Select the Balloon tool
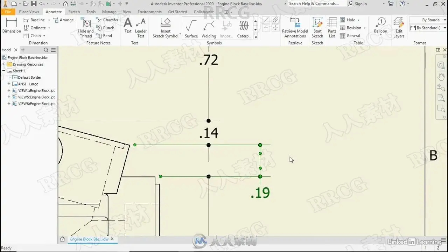This screenshot has height=252, width=448. (x=380, y=26)
